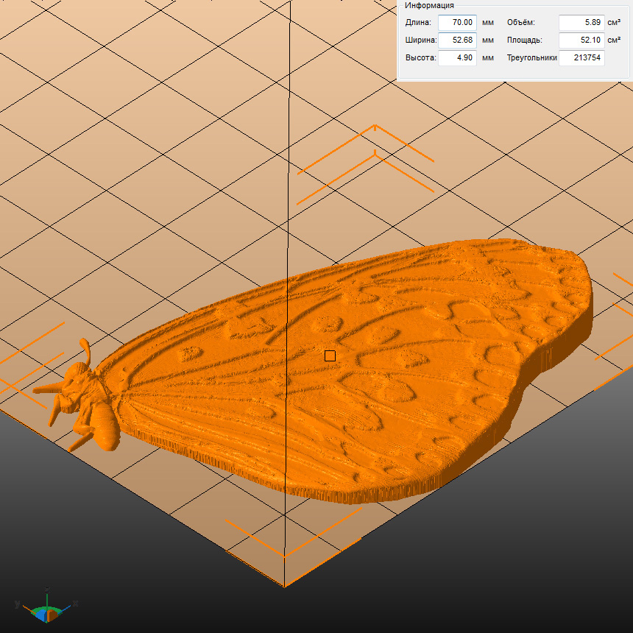This screenshot has height=633, width=633.
Task: Click the Треугольники triangle count field
Action: [x=581, y=57]
